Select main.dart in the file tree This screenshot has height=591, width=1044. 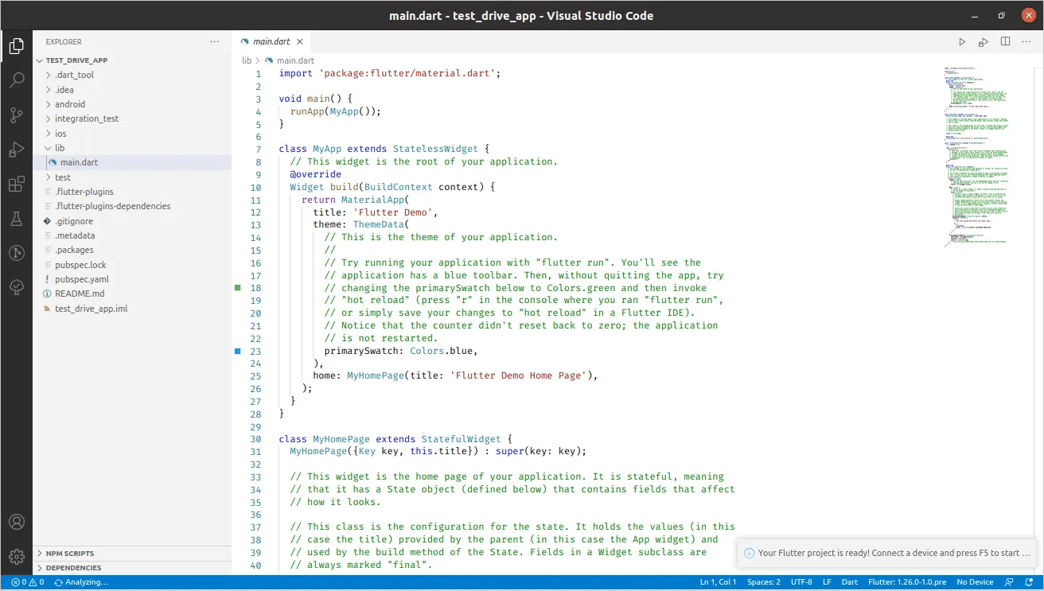click(x=131, y=162)
